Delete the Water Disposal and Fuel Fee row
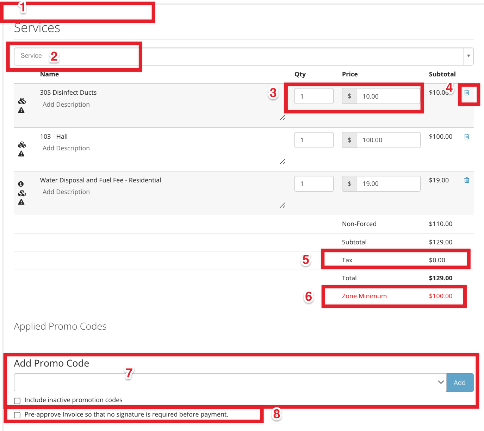Screen dimensions: 484x431 (467, 180)
